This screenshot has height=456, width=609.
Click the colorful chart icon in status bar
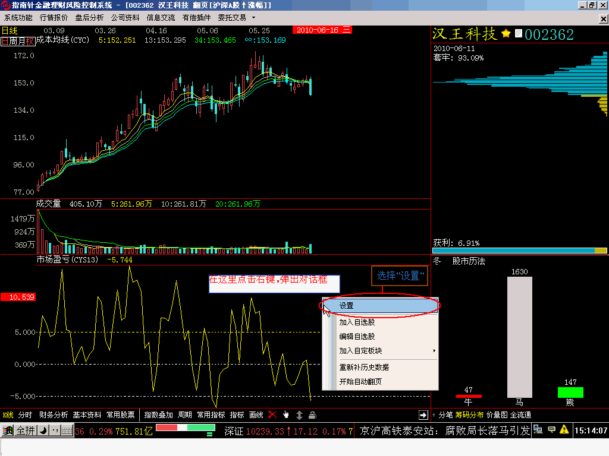point(7,430)
